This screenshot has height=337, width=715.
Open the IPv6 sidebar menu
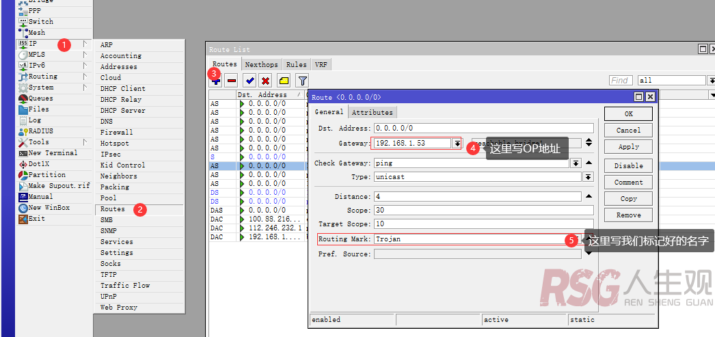[54, 65]
